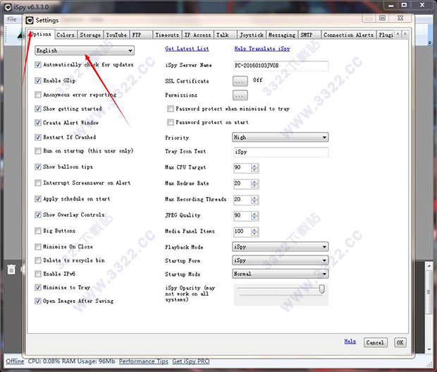This screenshot has width=437, height=372.
Task: Enable Minimise On Close checkbox
Action: [38, 246]
